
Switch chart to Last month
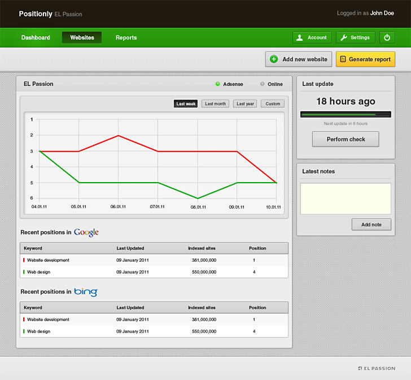215,103
